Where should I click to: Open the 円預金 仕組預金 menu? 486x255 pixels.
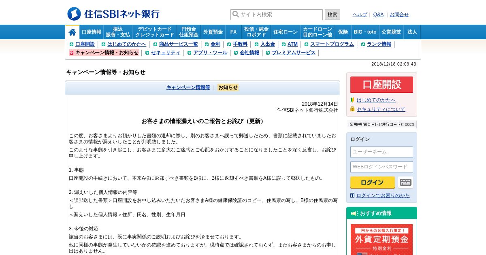coord(189,32)
